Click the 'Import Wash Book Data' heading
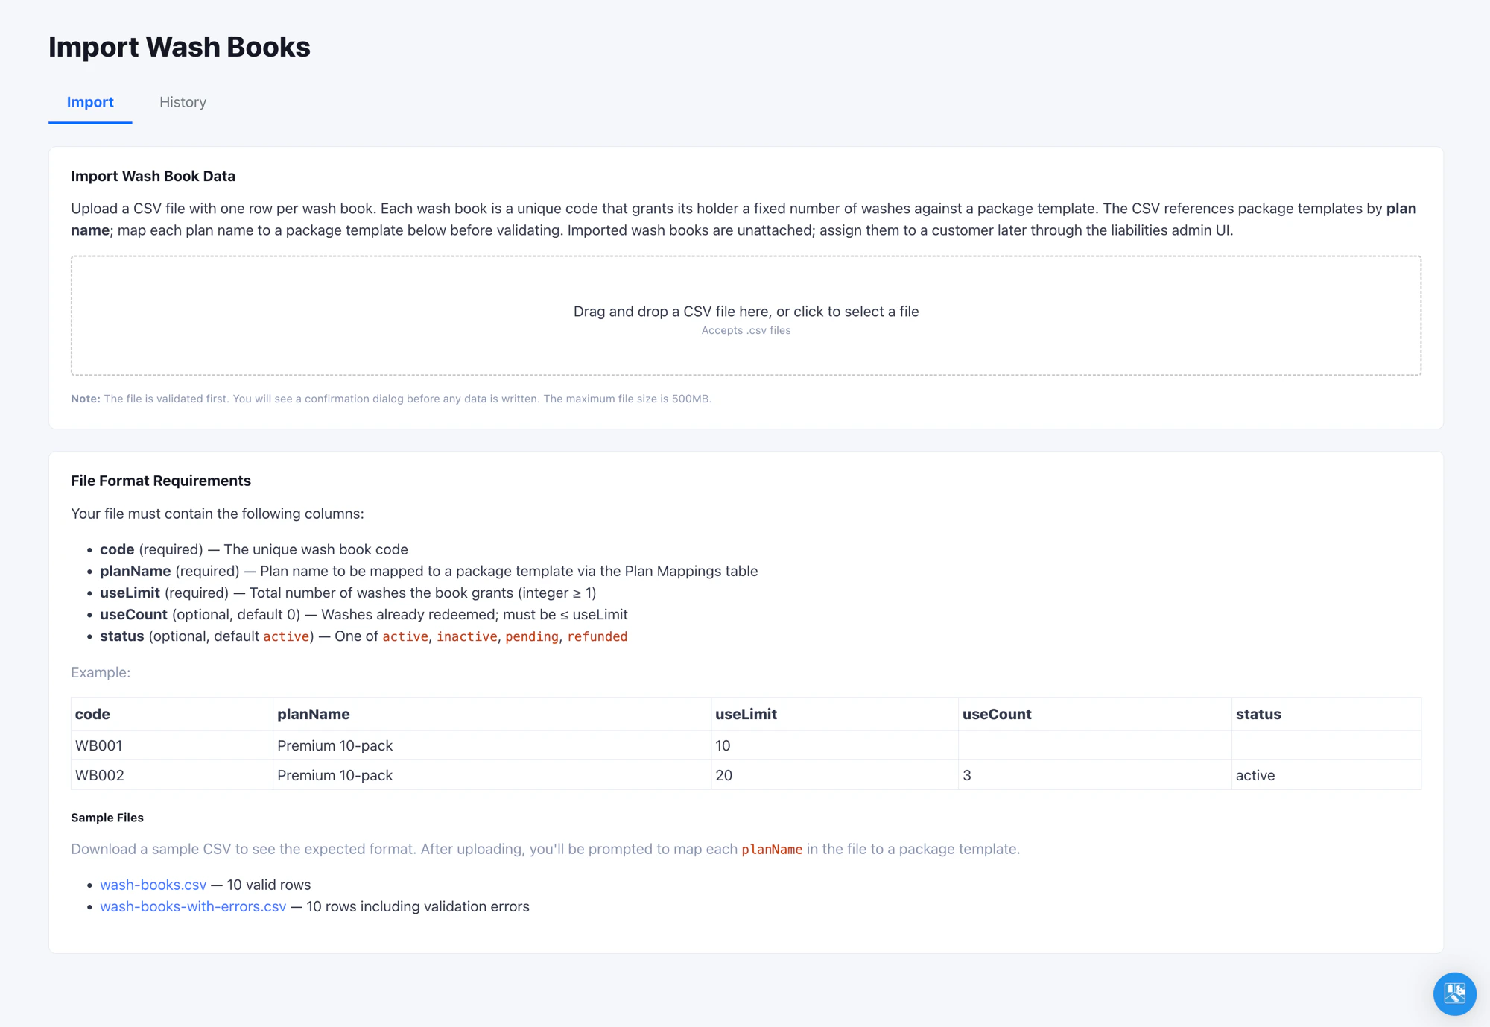Image resolution: width=1490 pixels, height=1027 pixels. tap(153, 176)
